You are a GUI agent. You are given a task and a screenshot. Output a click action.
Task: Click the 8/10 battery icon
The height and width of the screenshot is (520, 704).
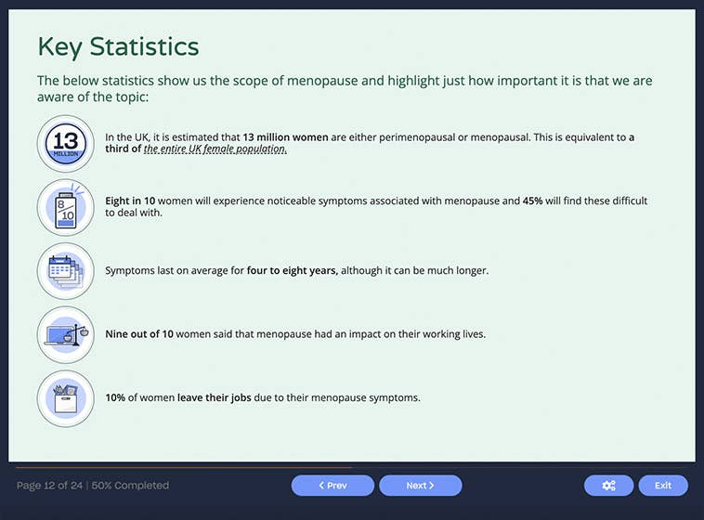65,207
